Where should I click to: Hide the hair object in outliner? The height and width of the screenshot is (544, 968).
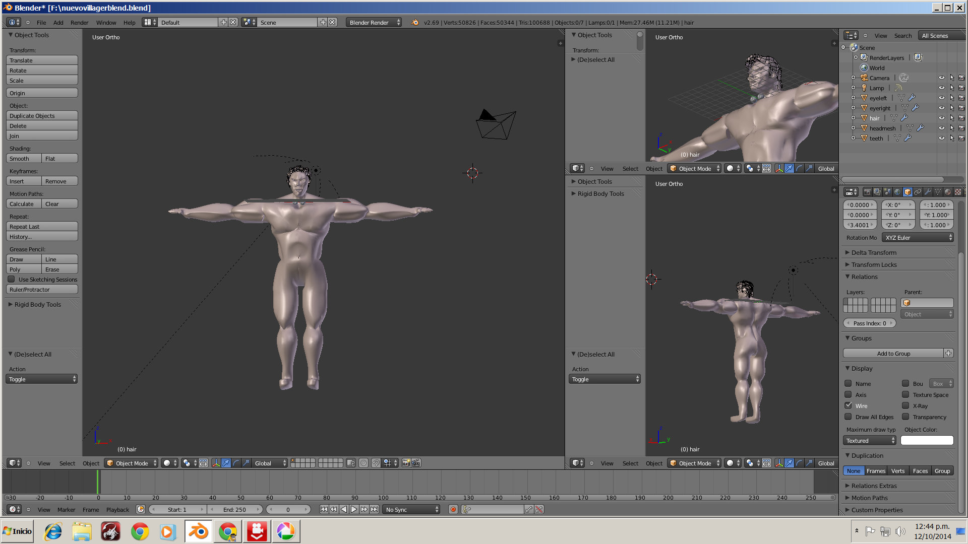(941, 118)
